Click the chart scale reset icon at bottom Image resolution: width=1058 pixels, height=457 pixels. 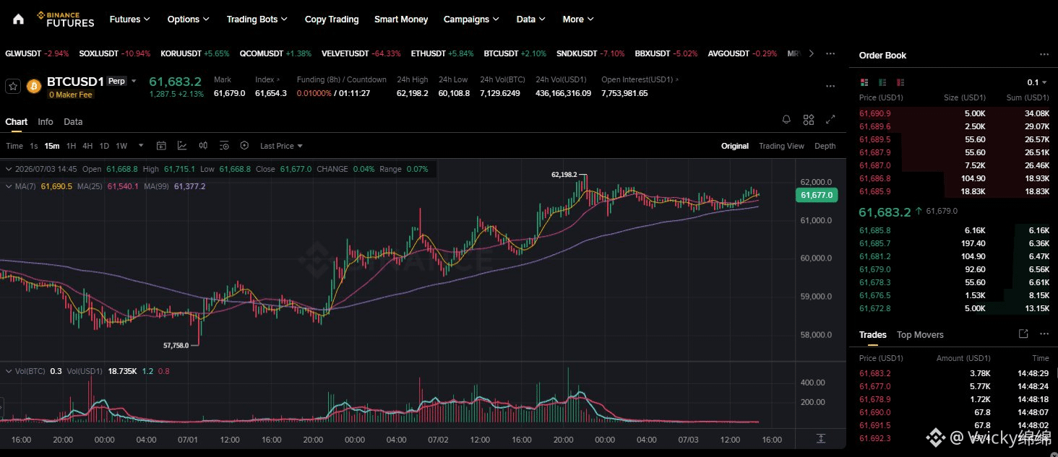point(821,438)
